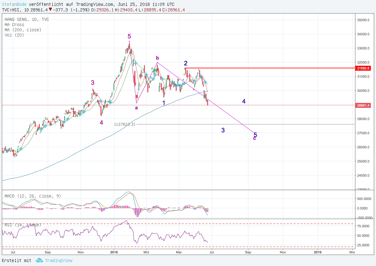Select the RSI (14, close) pane label

pos(23,225)
